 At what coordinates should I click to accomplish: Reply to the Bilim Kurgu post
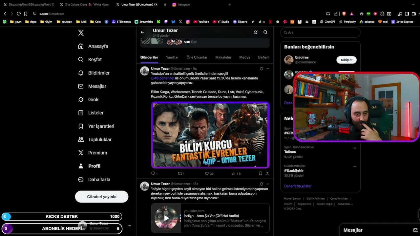(154, 173)
